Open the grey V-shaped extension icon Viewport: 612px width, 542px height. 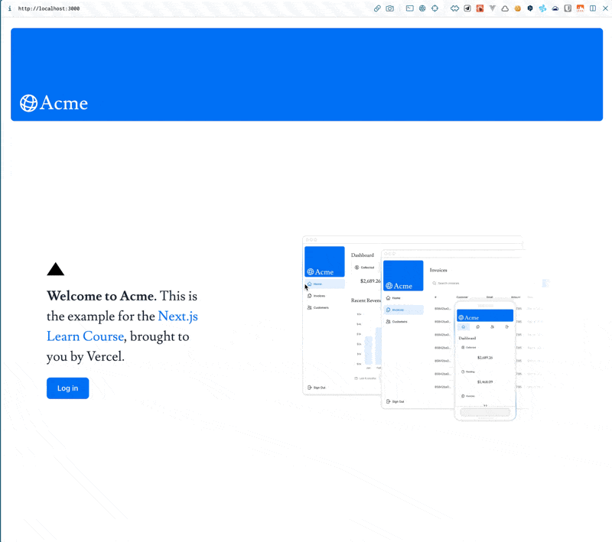click(492, 8)
